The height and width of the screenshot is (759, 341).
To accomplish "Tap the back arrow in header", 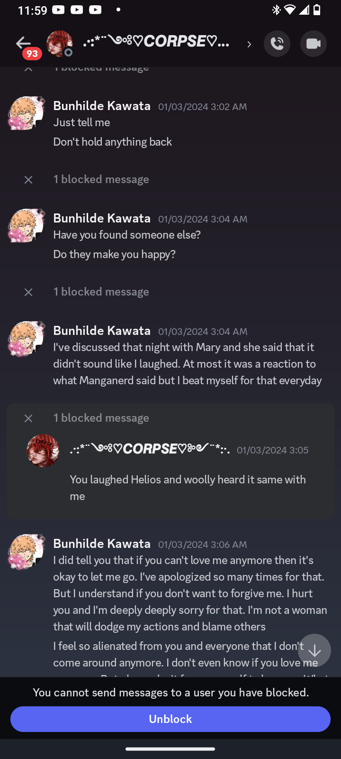I will [23, 43].
